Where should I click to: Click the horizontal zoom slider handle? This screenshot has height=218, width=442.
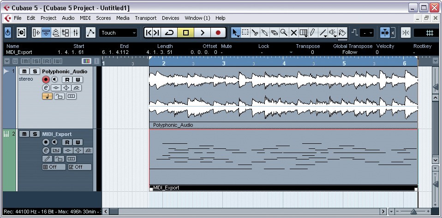(x=413, y=211)
